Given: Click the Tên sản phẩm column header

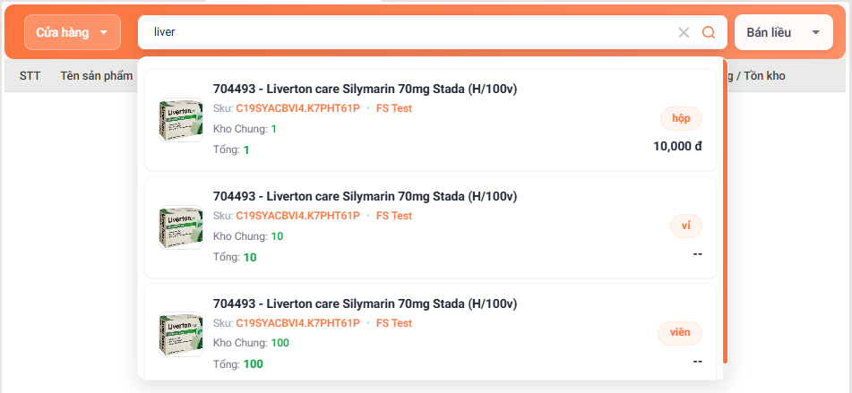Looking at the screenshot, I should (96, 76).
